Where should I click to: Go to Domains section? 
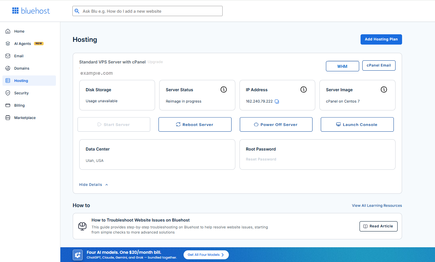pyautogui.click(x=29, y=68)
